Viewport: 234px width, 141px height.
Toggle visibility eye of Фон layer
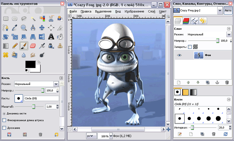click(179, 55)
